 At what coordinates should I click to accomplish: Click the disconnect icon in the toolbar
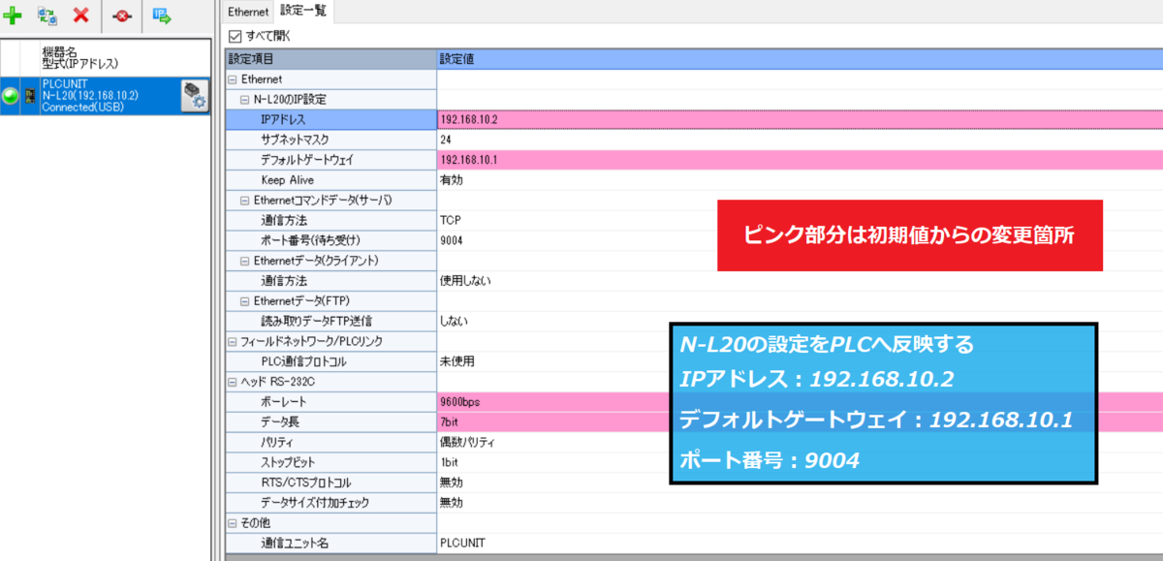pyautogui.click(x=121, y=16)
